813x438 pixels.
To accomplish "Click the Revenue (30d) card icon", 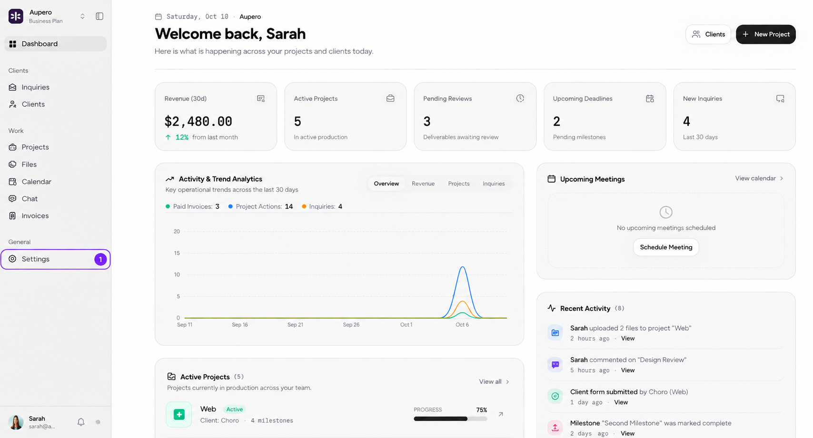I will click(261, 98).
